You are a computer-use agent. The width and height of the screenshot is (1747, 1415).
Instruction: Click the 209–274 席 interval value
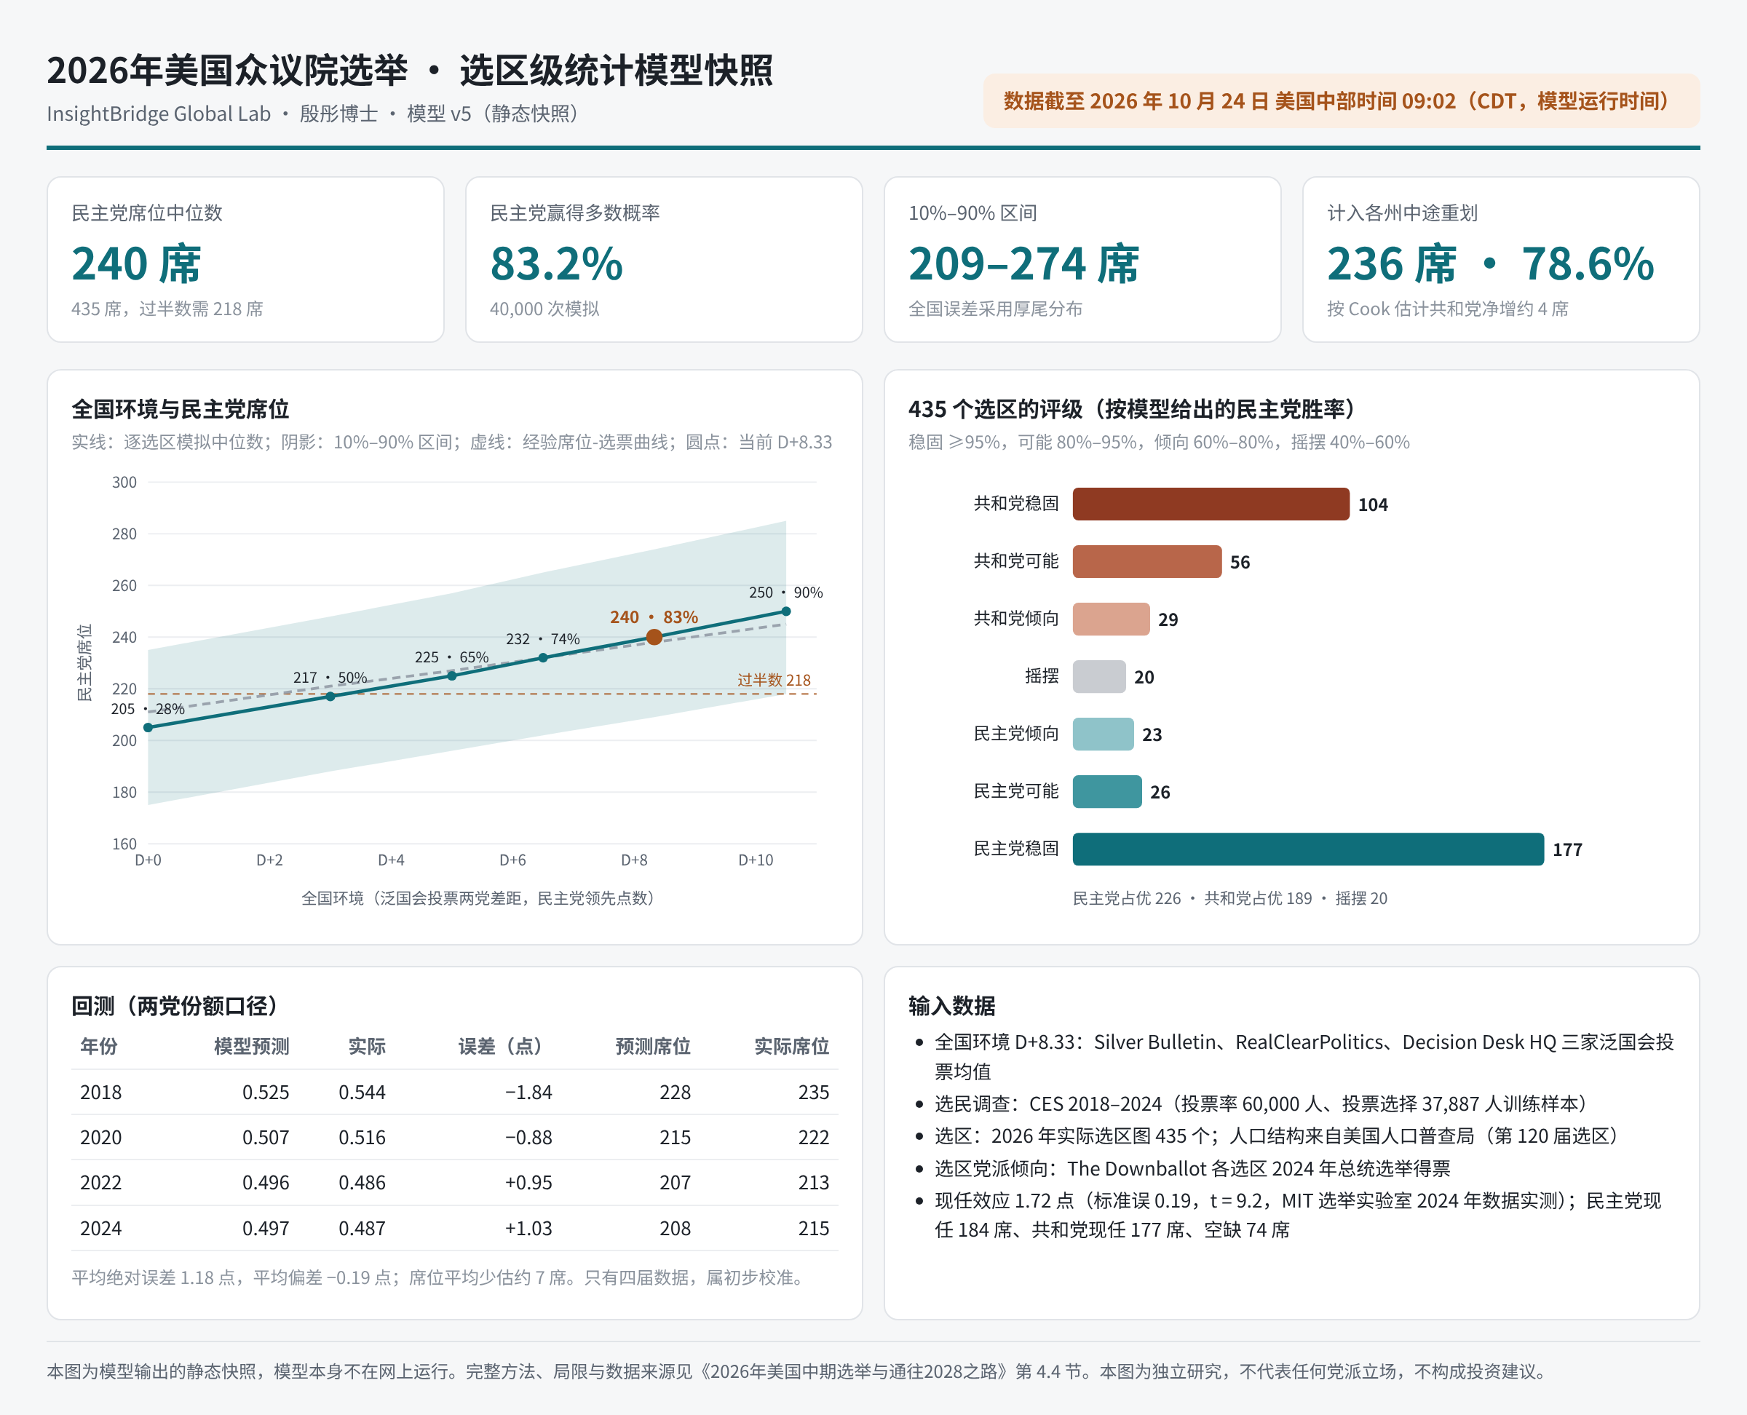coord(1024,263)
